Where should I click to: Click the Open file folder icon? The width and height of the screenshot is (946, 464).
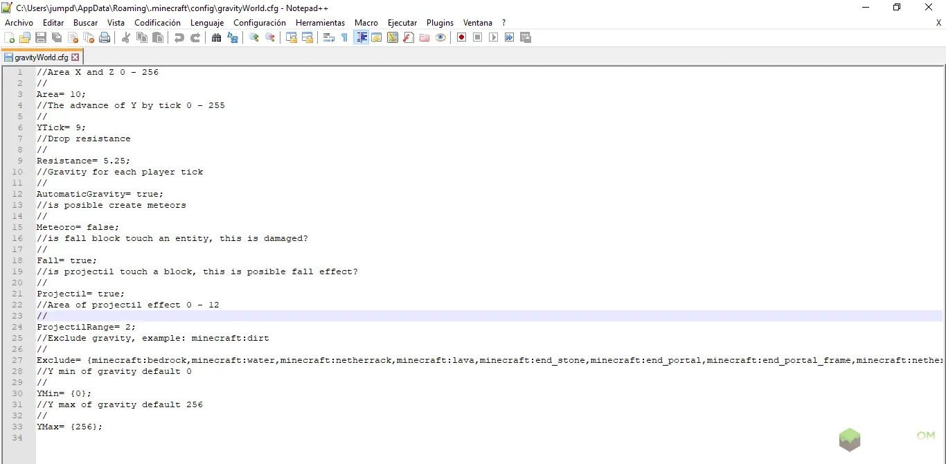click(x=25, y=37)
